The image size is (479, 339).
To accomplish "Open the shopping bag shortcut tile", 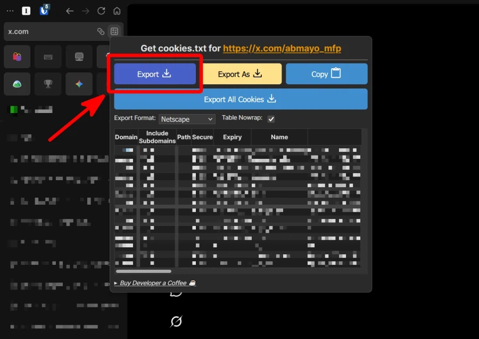I will (17, 57).
